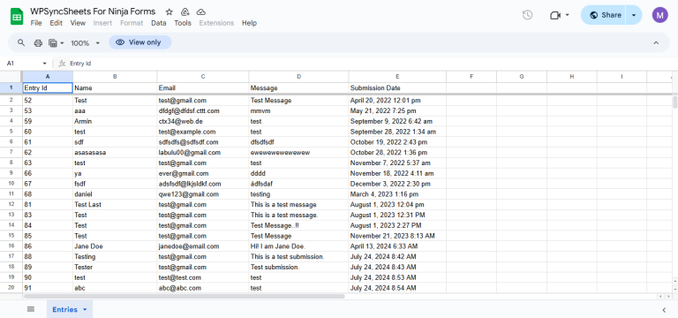This screenshot has width=678, height=318.
Task: Select row 10 header
Action: (11, 184)
